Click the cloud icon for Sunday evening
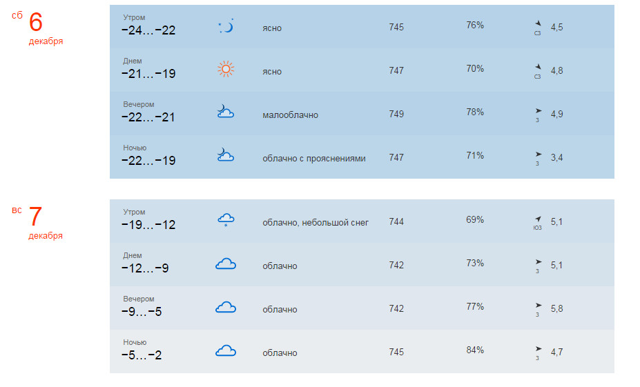The image size is (640, 387). 226,307
